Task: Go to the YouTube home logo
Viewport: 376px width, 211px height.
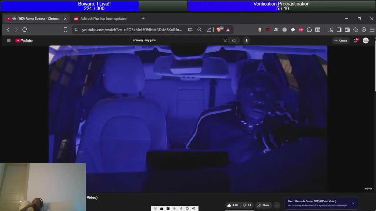Action: 24,41
